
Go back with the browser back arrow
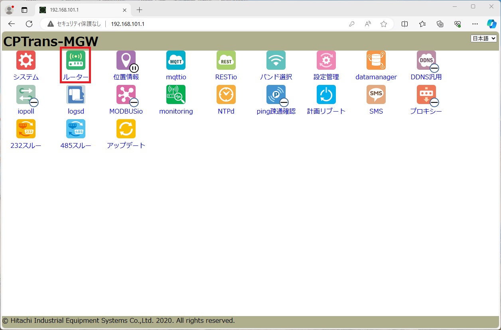click(x=12, y=24)
